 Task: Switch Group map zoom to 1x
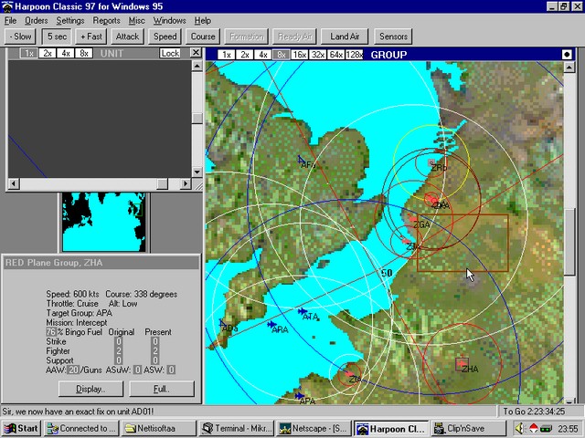(x=225, y=54)
